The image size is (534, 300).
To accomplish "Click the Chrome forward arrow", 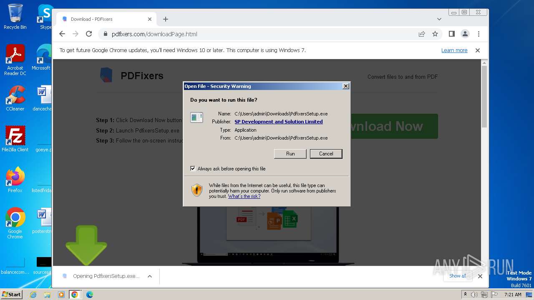I will pos(76,34).
